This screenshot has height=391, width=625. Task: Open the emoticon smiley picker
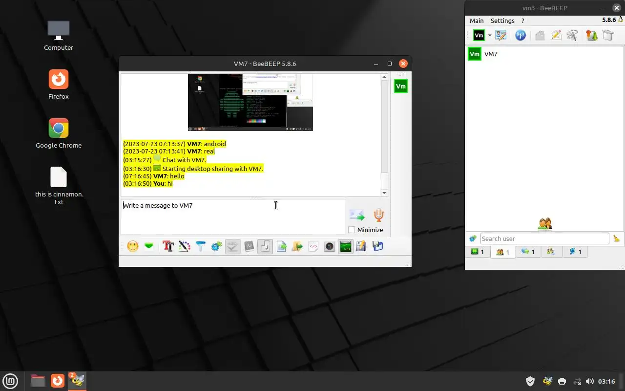pos(133,246)
